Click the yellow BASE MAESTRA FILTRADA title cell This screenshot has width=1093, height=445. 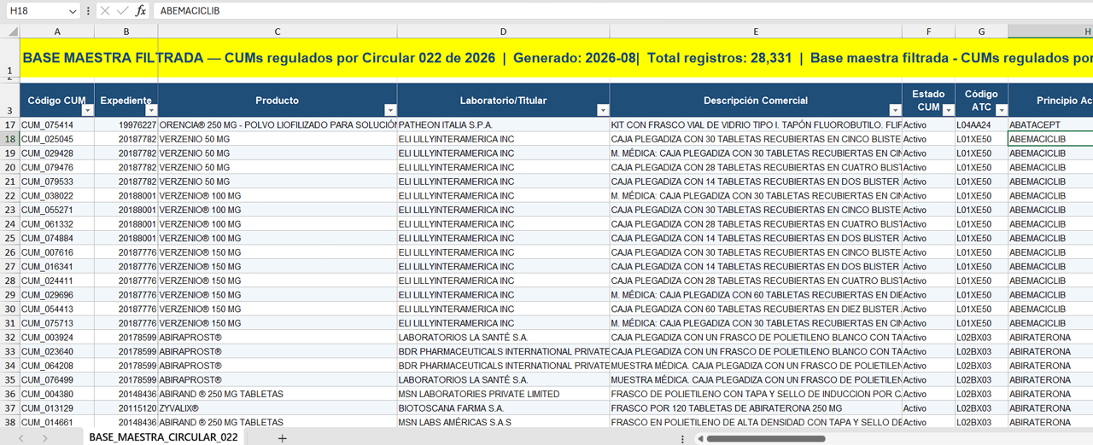click(557, 58)
